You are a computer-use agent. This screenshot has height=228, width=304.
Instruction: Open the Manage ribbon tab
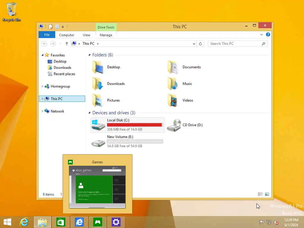point(106,35)
